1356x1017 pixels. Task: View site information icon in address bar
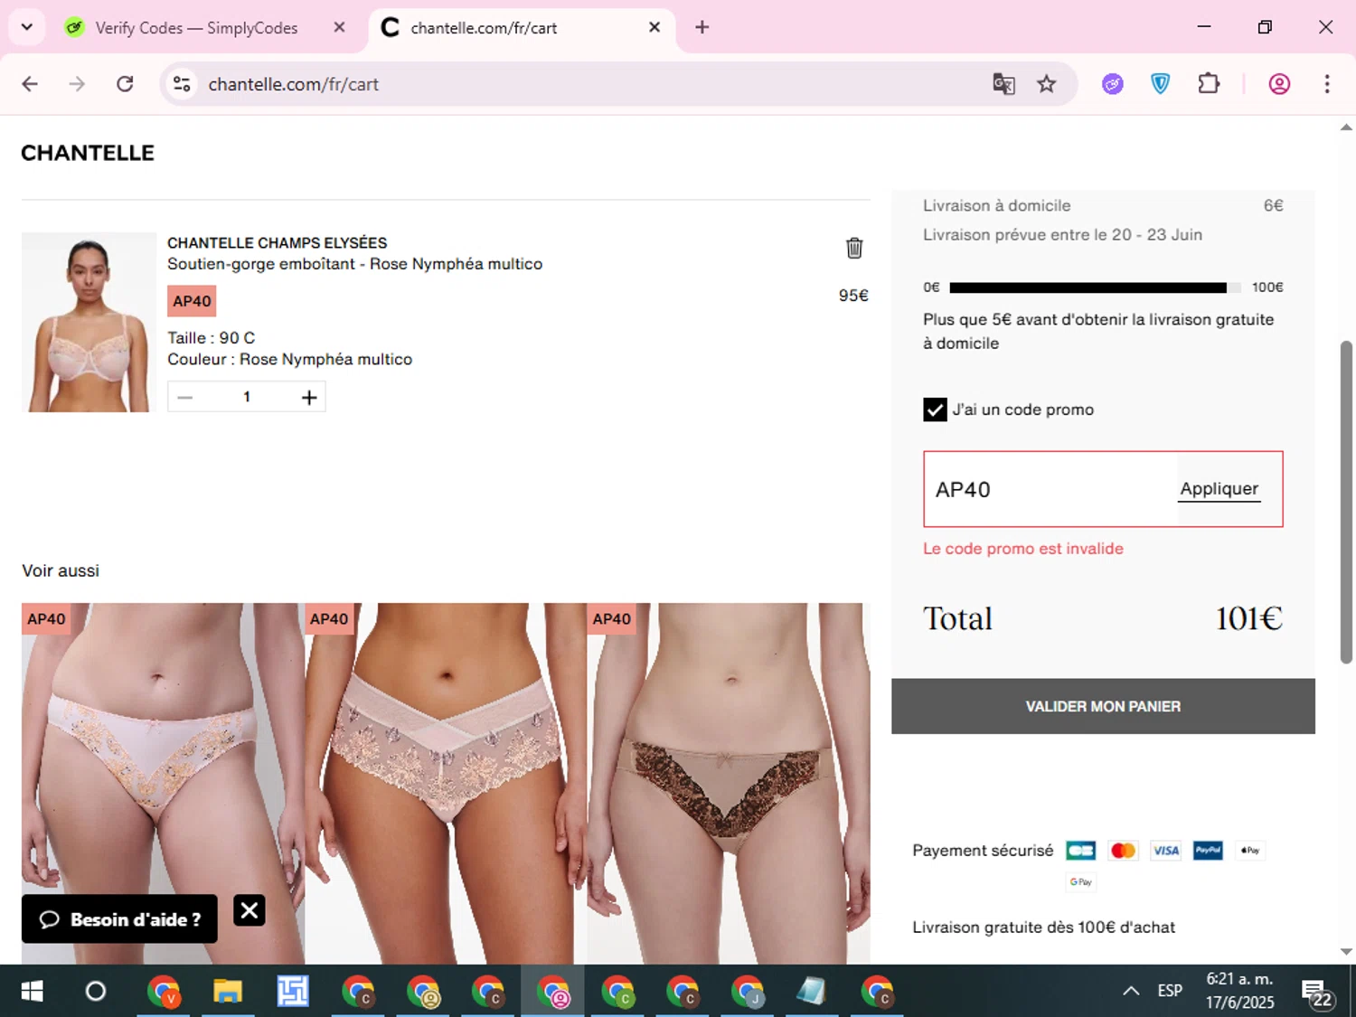pos(182,84)
